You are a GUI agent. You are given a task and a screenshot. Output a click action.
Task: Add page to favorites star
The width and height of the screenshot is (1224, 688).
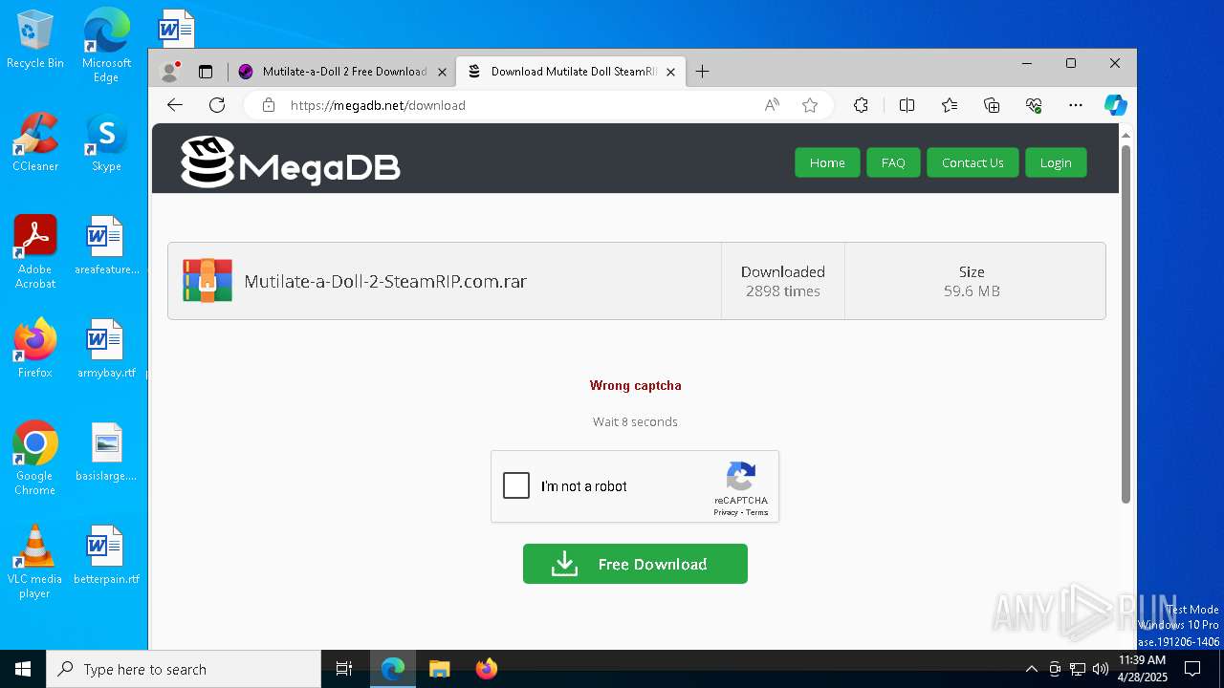(x=810, y=105)
